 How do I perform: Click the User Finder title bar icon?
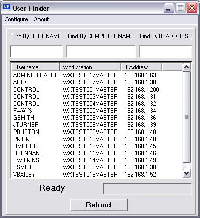7,8
